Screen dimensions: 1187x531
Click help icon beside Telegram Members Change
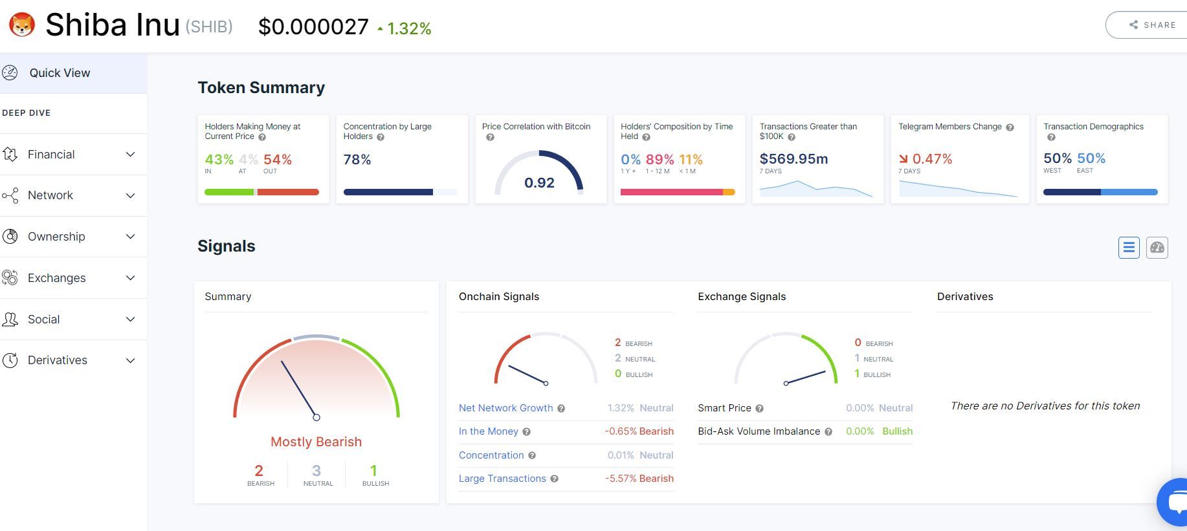[1010, 127]
